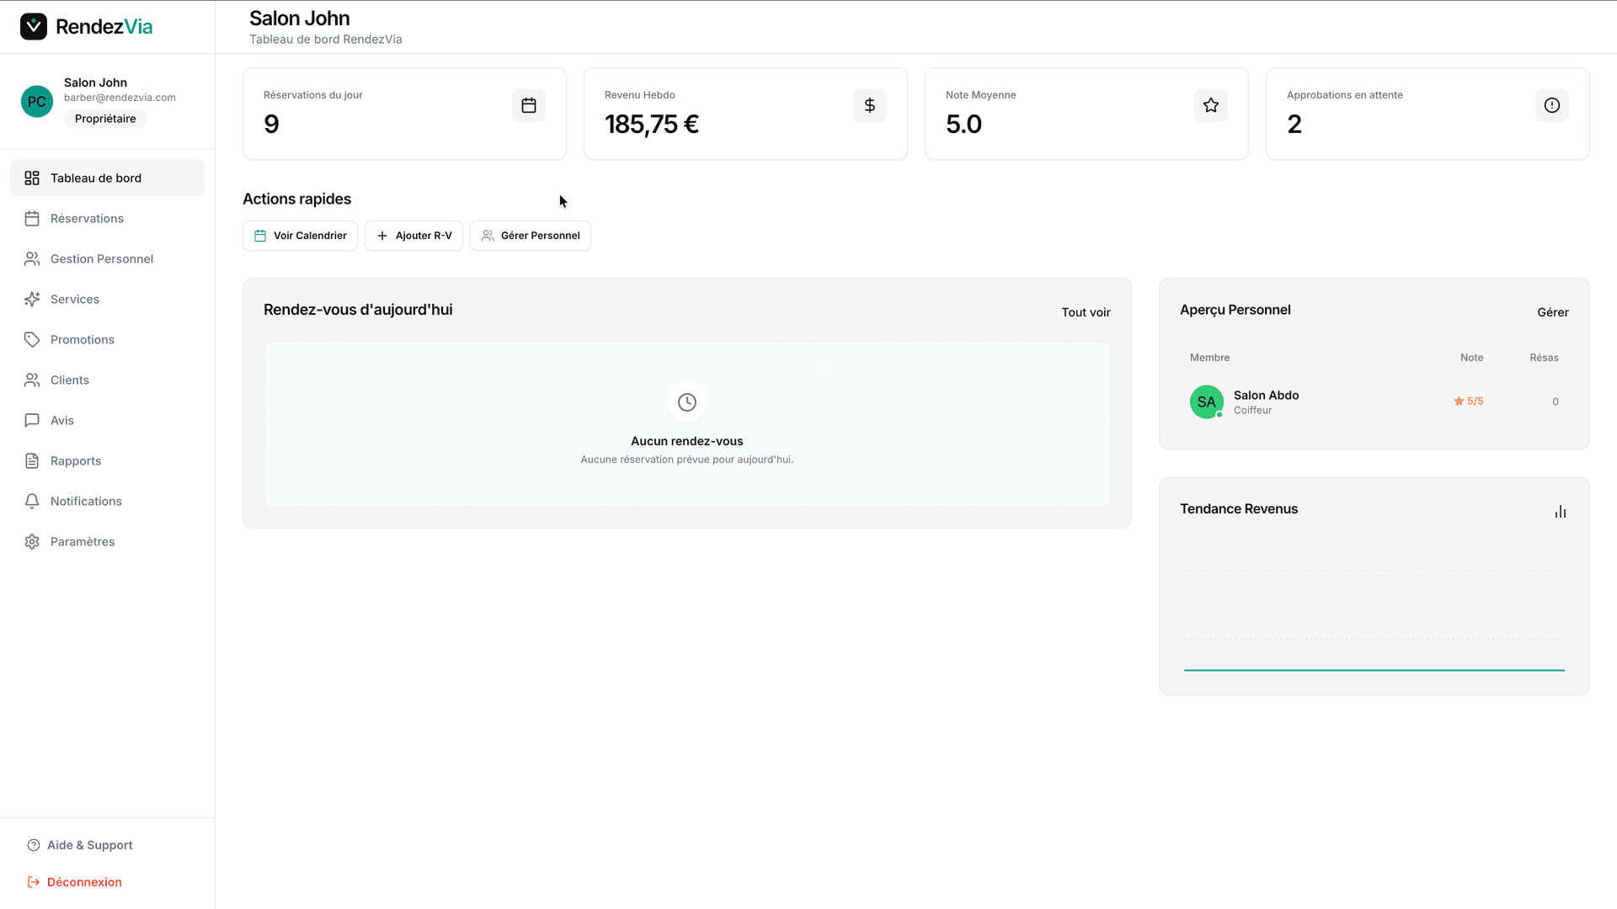This screenshot has height=909, width=1617.
Task: Click the Membre column header
Action: click(x=1209, y=358)
